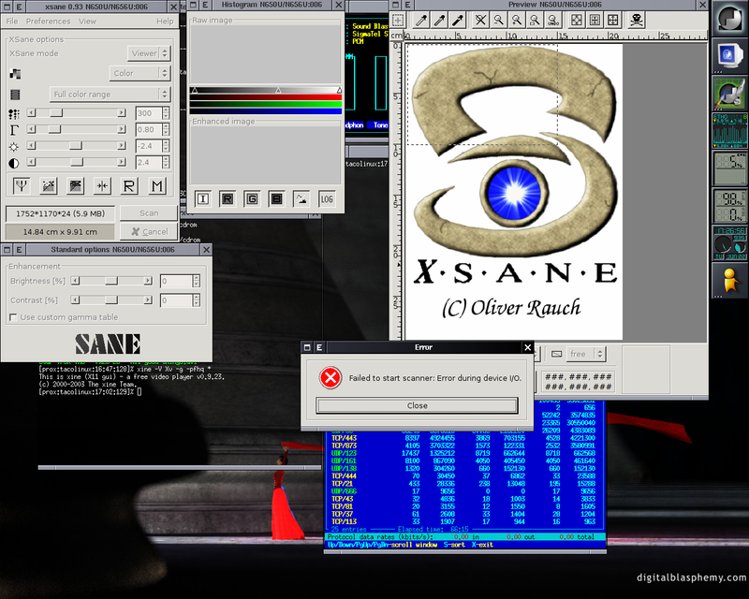Click the clock dock applet

pos(729,243)
